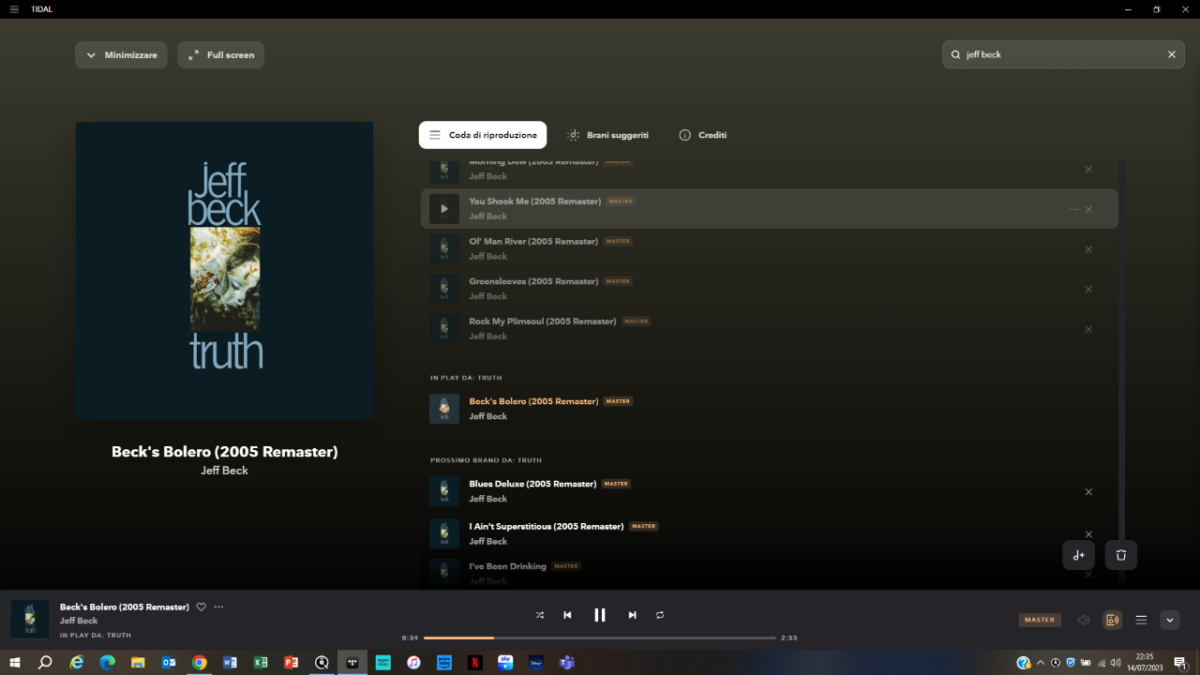The height and width of the screenshot is (675, 1200).
Task: Mute the volume speaker icon
Action: pyautogui.click(x=1084, y=620)
